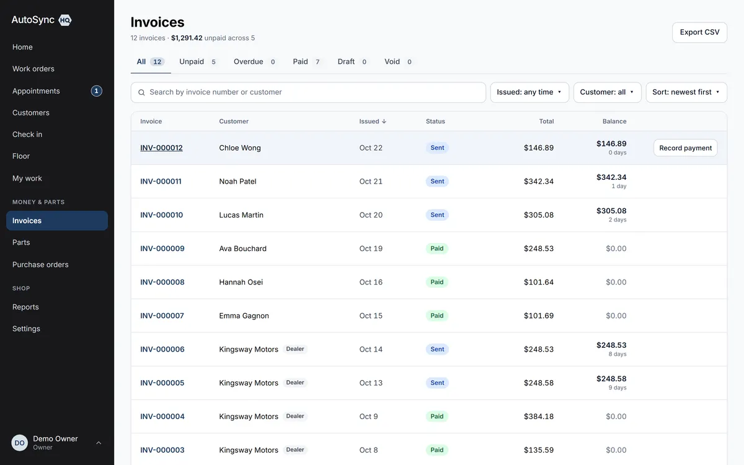Open invoice INV-000007
Viewport: 744px width, 465px height.
(x=162, y=316)
